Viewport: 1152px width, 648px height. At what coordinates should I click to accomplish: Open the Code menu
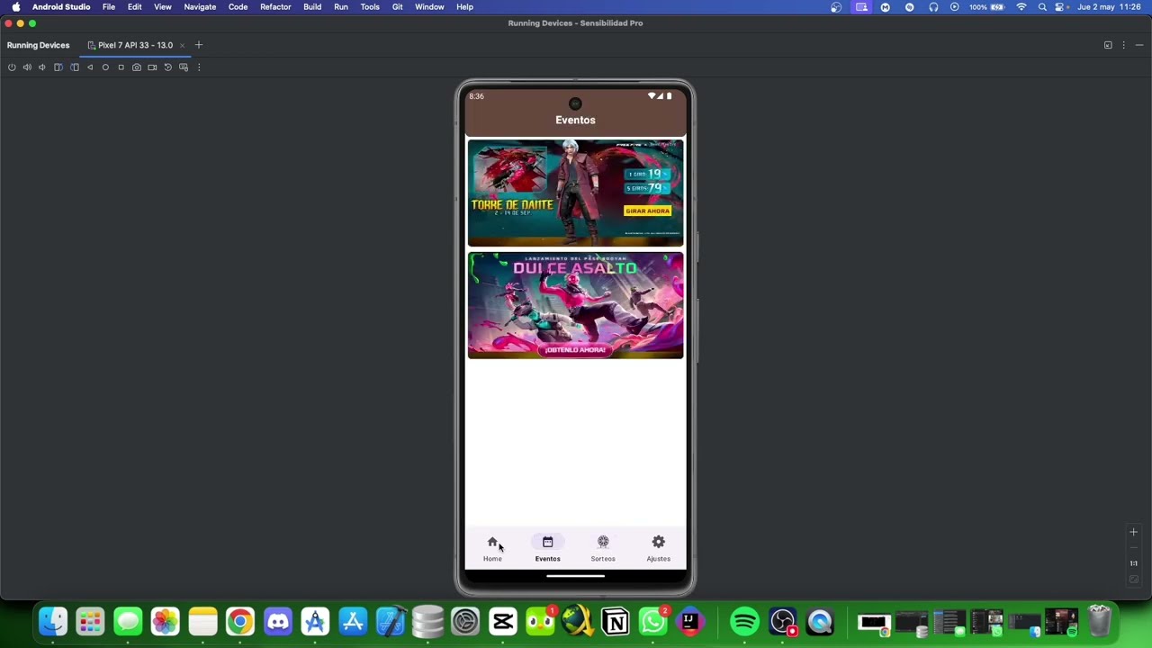(x=238, y=7)
